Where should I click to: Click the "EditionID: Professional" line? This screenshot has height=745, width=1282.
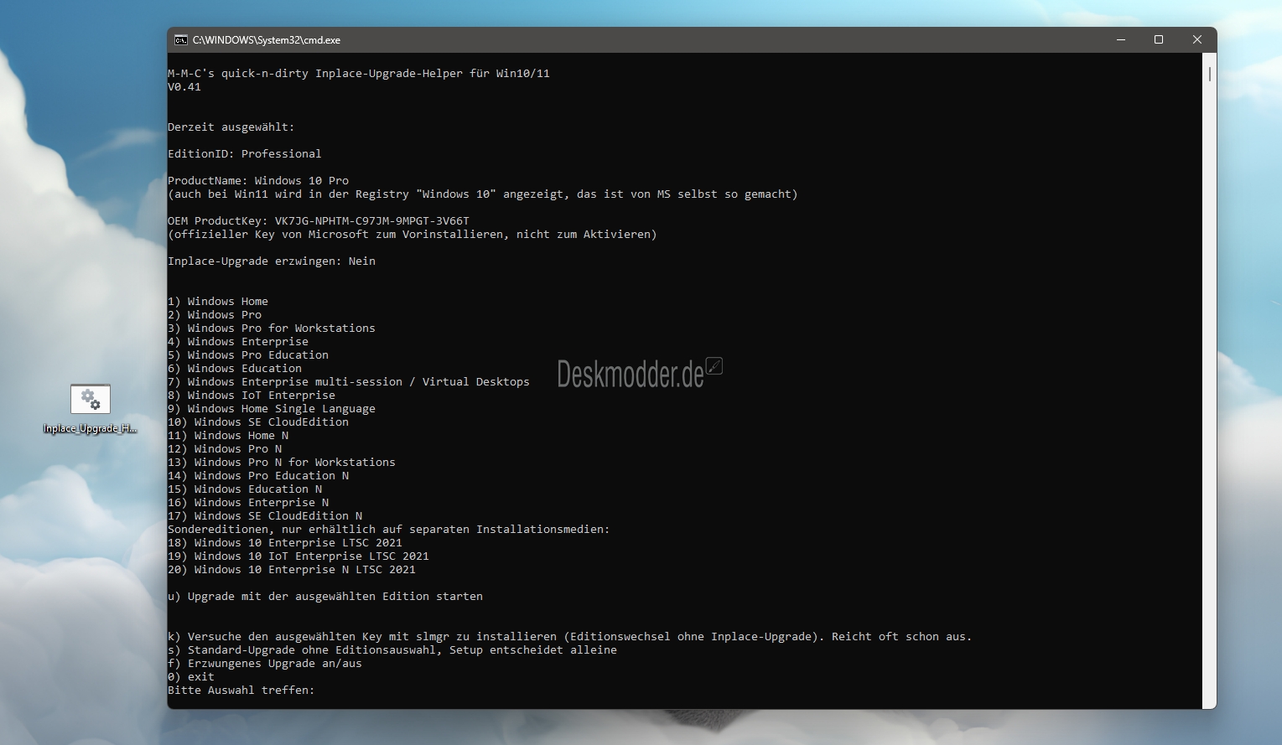click(x=245, y=154)
